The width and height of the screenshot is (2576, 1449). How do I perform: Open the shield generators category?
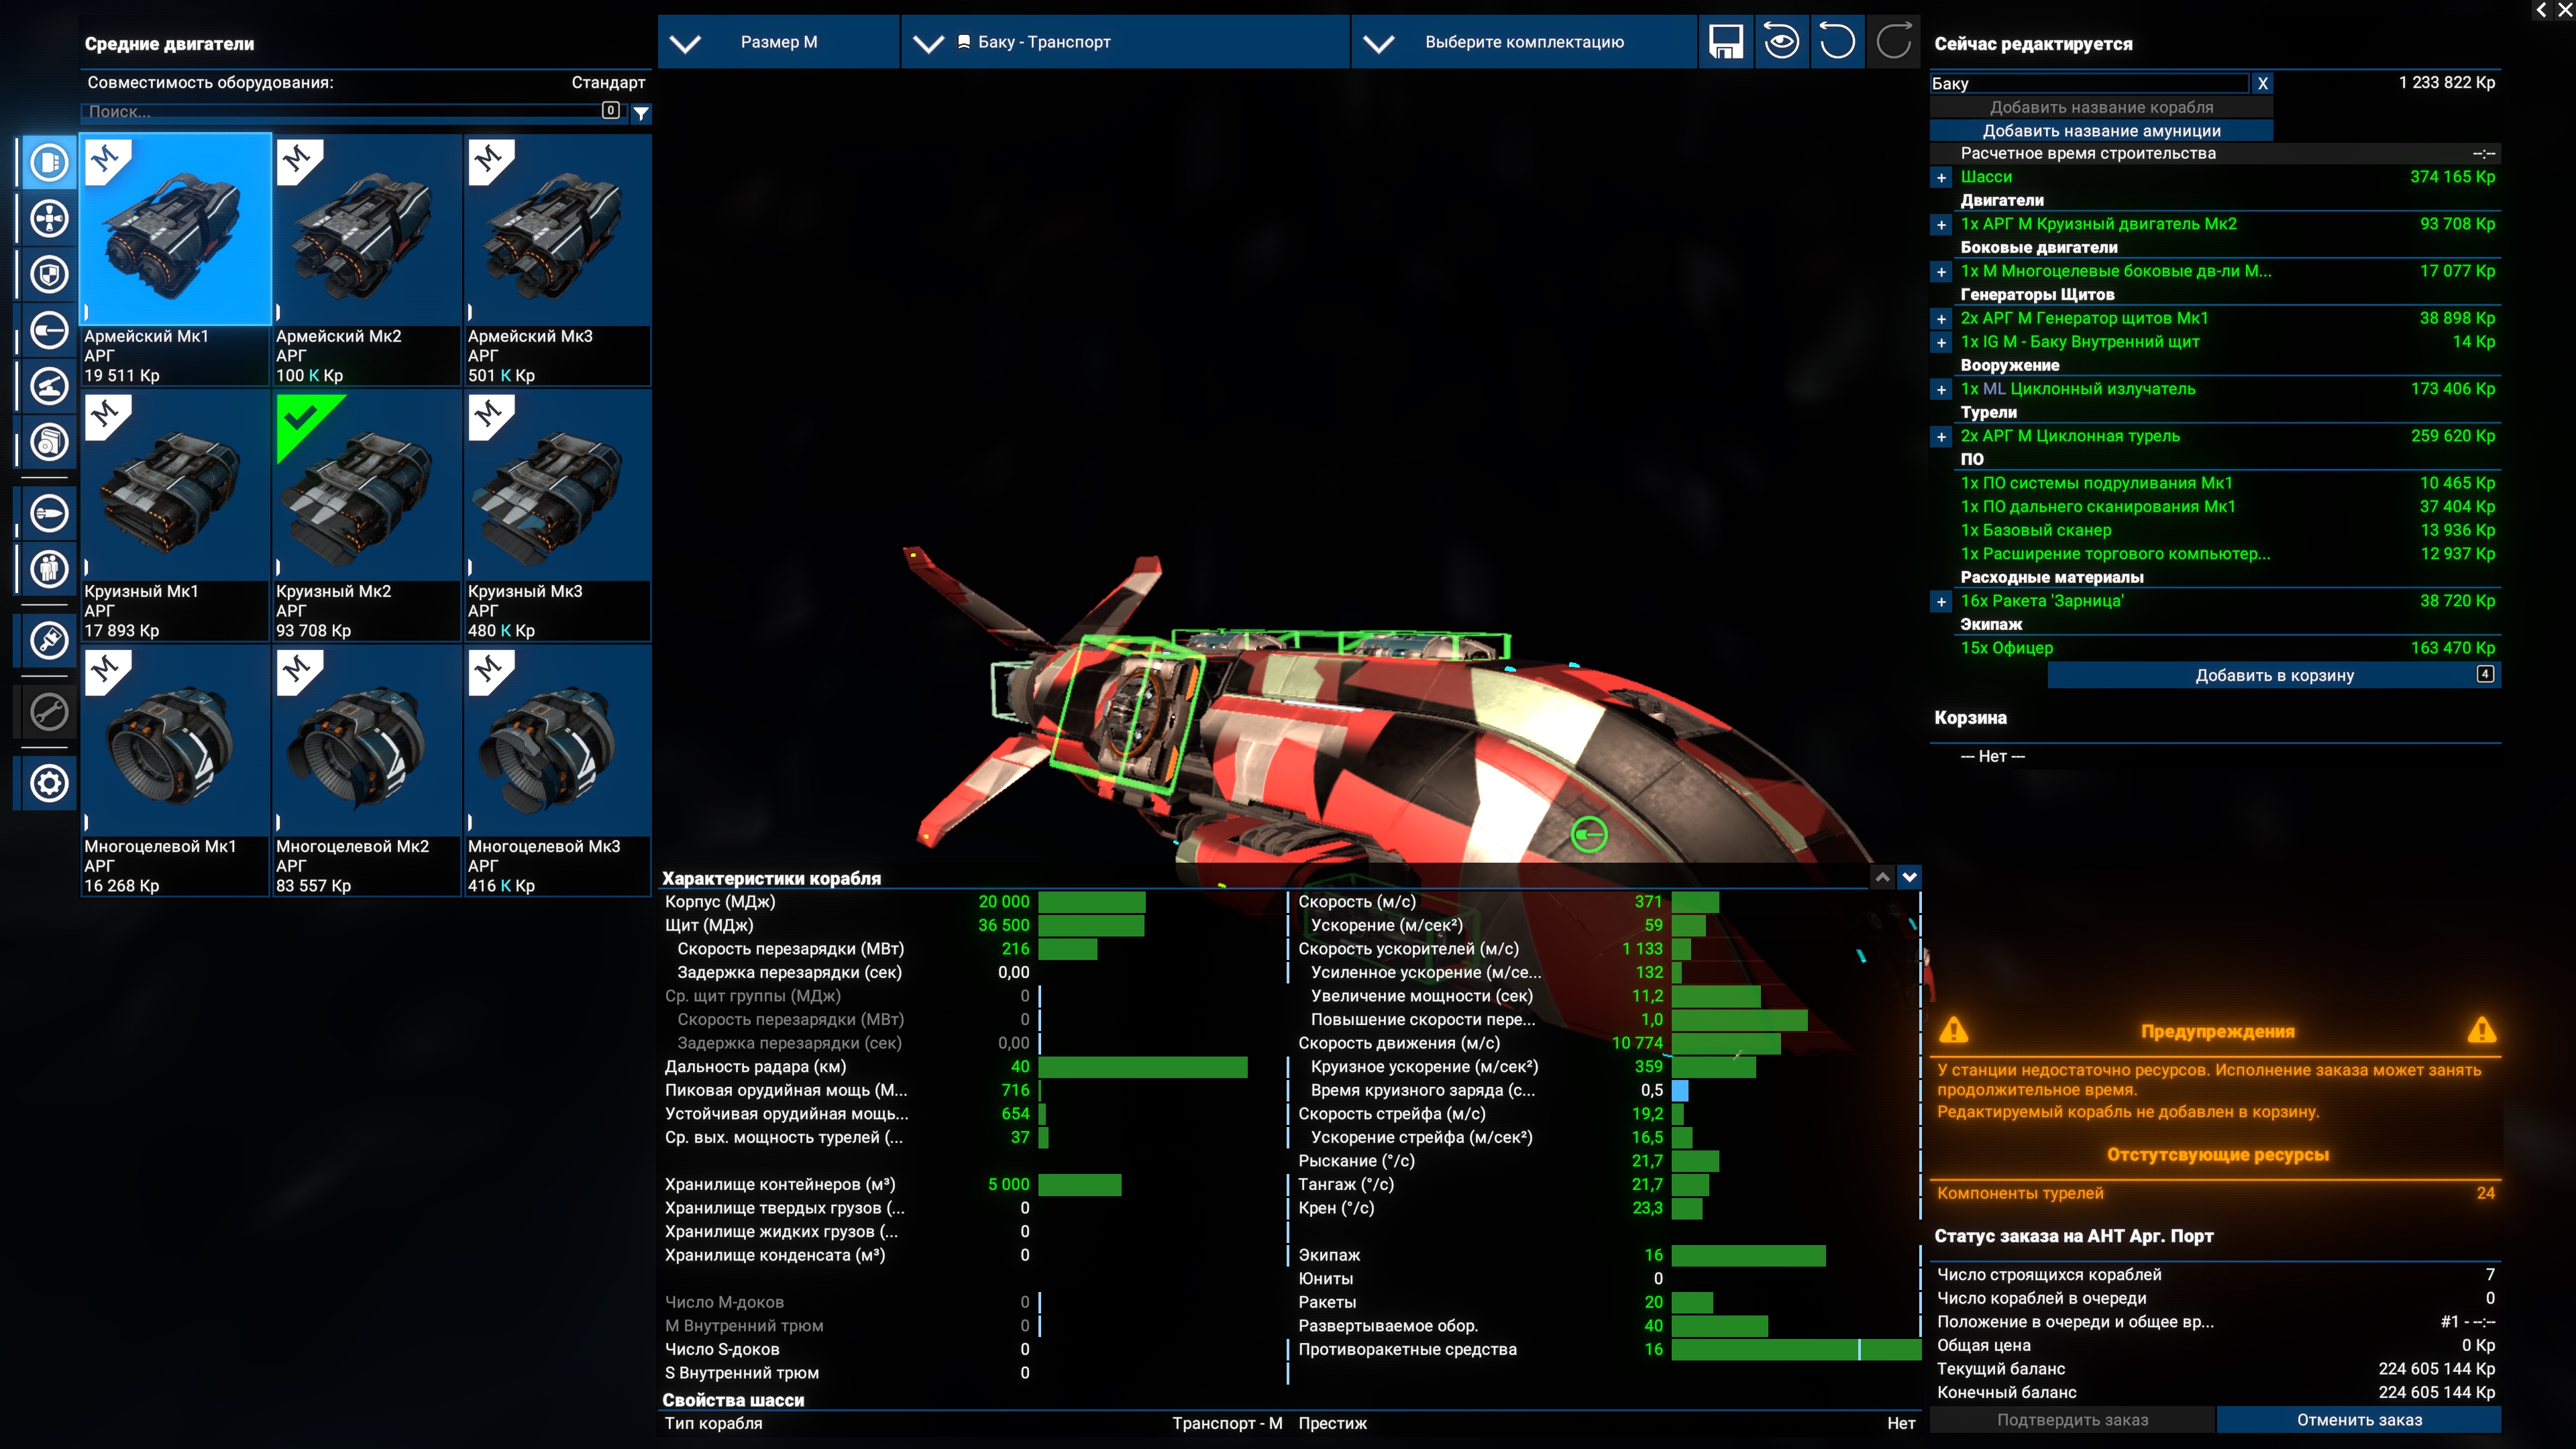point(49,274)
